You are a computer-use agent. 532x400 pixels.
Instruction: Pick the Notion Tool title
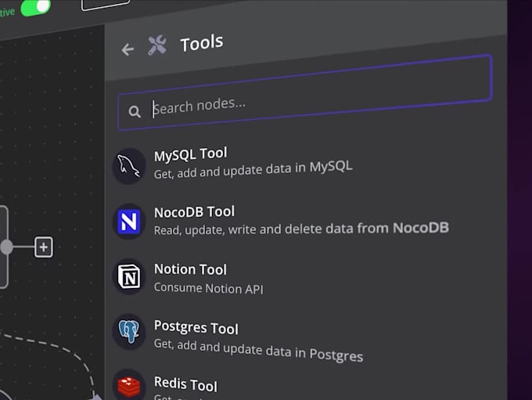(190, 269)
